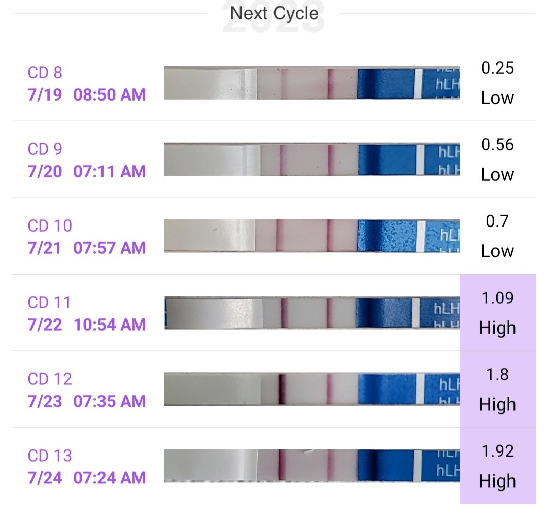
Task: Select the 0.25 Low result
Action: pos(497,83)
